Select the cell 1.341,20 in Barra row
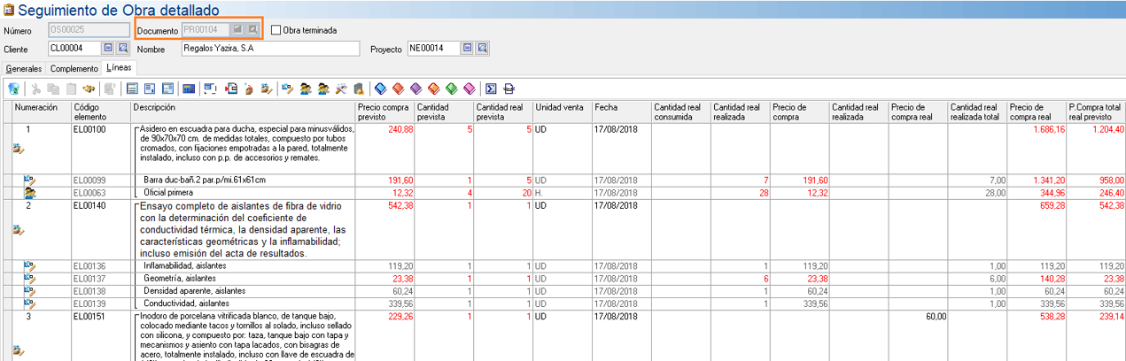This screenshot has width=1126, height=361. pyautogui.click(x=1037, y=180)
